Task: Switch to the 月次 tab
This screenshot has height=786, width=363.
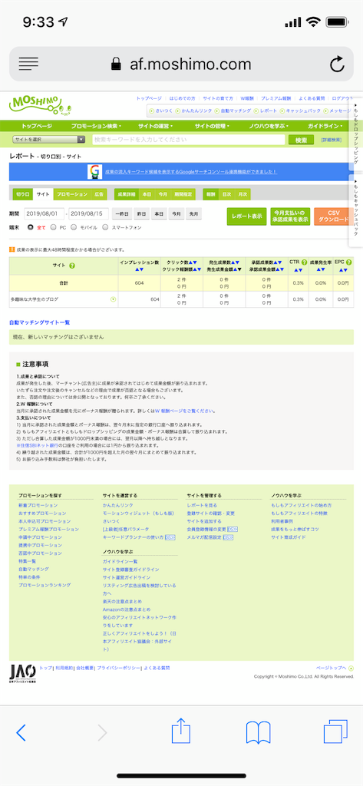Action: [x=243, y=194]
